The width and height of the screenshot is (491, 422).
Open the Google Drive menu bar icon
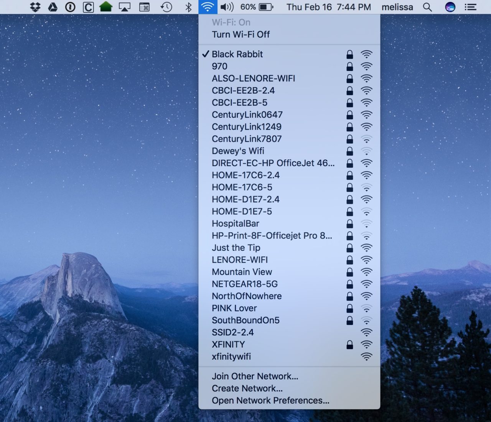pos(53,7)
